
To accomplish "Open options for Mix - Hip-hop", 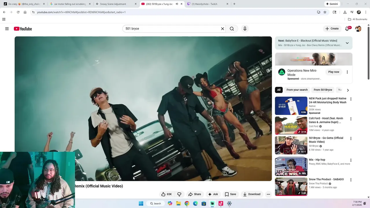I will click(x=351, y=160).
